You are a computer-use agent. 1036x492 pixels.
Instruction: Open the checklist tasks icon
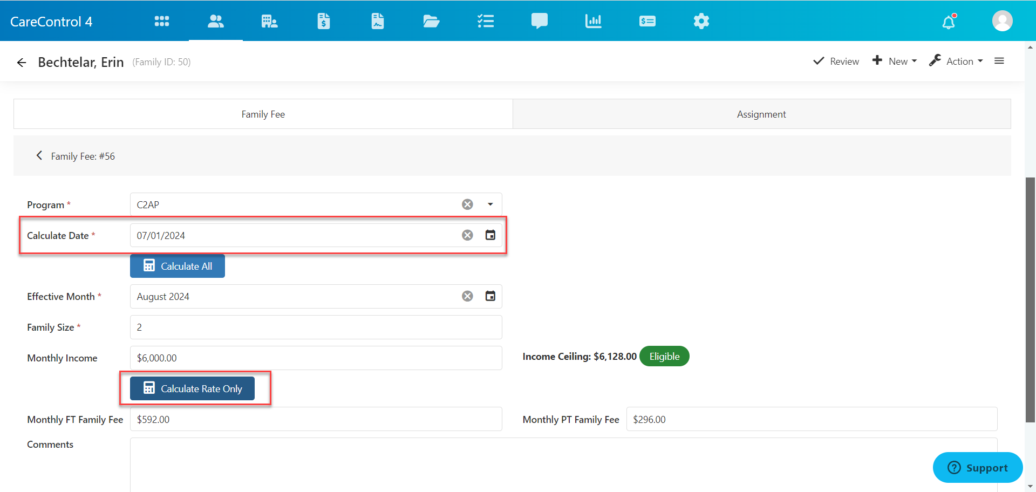[x=485, y=21]
